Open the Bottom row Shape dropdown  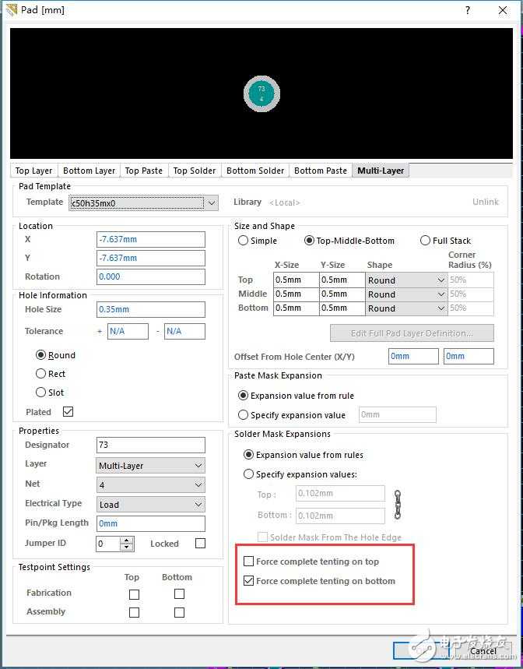click(406, 308)
